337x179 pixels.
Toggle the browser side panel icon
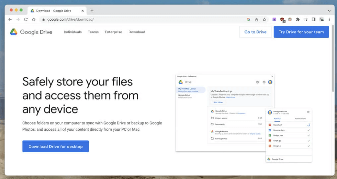[314, 19]
